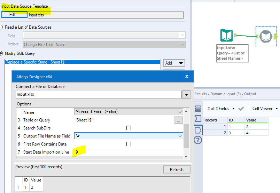Click the Table or Query browse button
This screenshot has height=193, width=280.
(178, 120)
